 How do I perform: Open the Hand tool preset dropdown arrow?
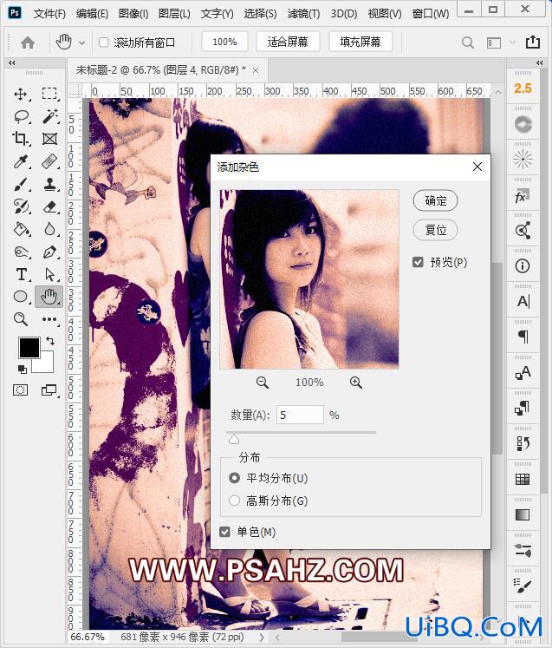click(81, 43)
